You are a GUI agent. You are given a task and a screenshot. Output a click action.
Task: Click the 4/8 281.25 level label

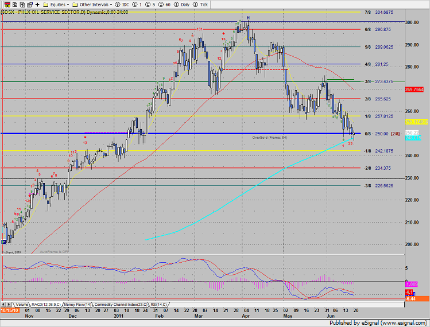coord(377,64)
